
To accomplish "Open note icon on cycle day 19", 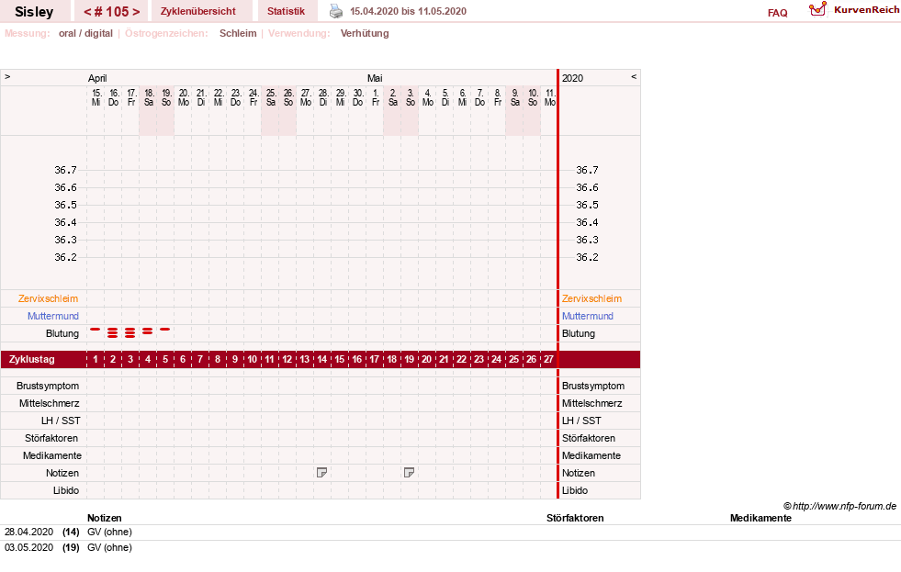I will [x=409, y=473].
